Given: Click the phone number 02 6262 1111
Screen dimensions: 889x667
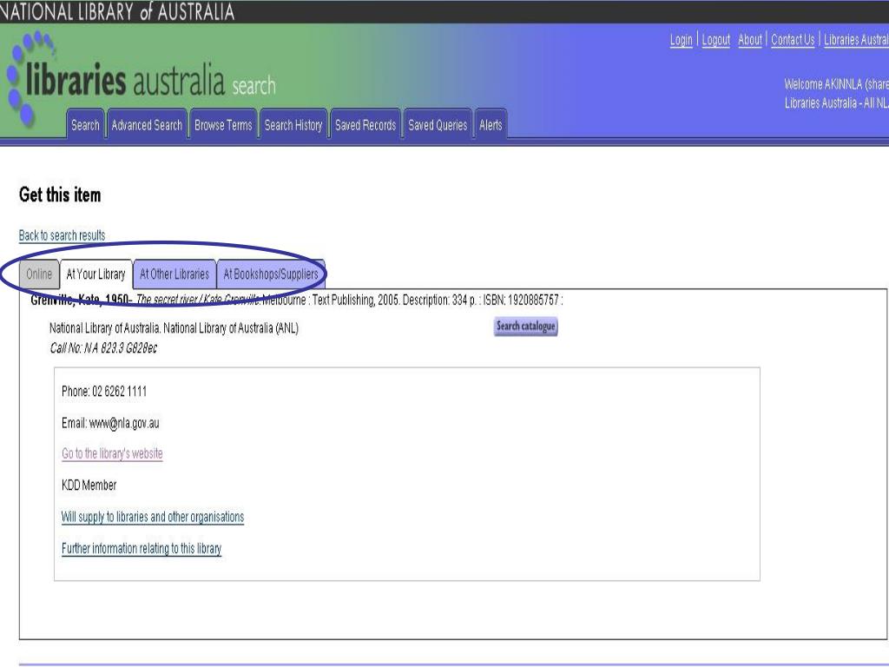Looking at the screenshot, I should pos(120,392).
